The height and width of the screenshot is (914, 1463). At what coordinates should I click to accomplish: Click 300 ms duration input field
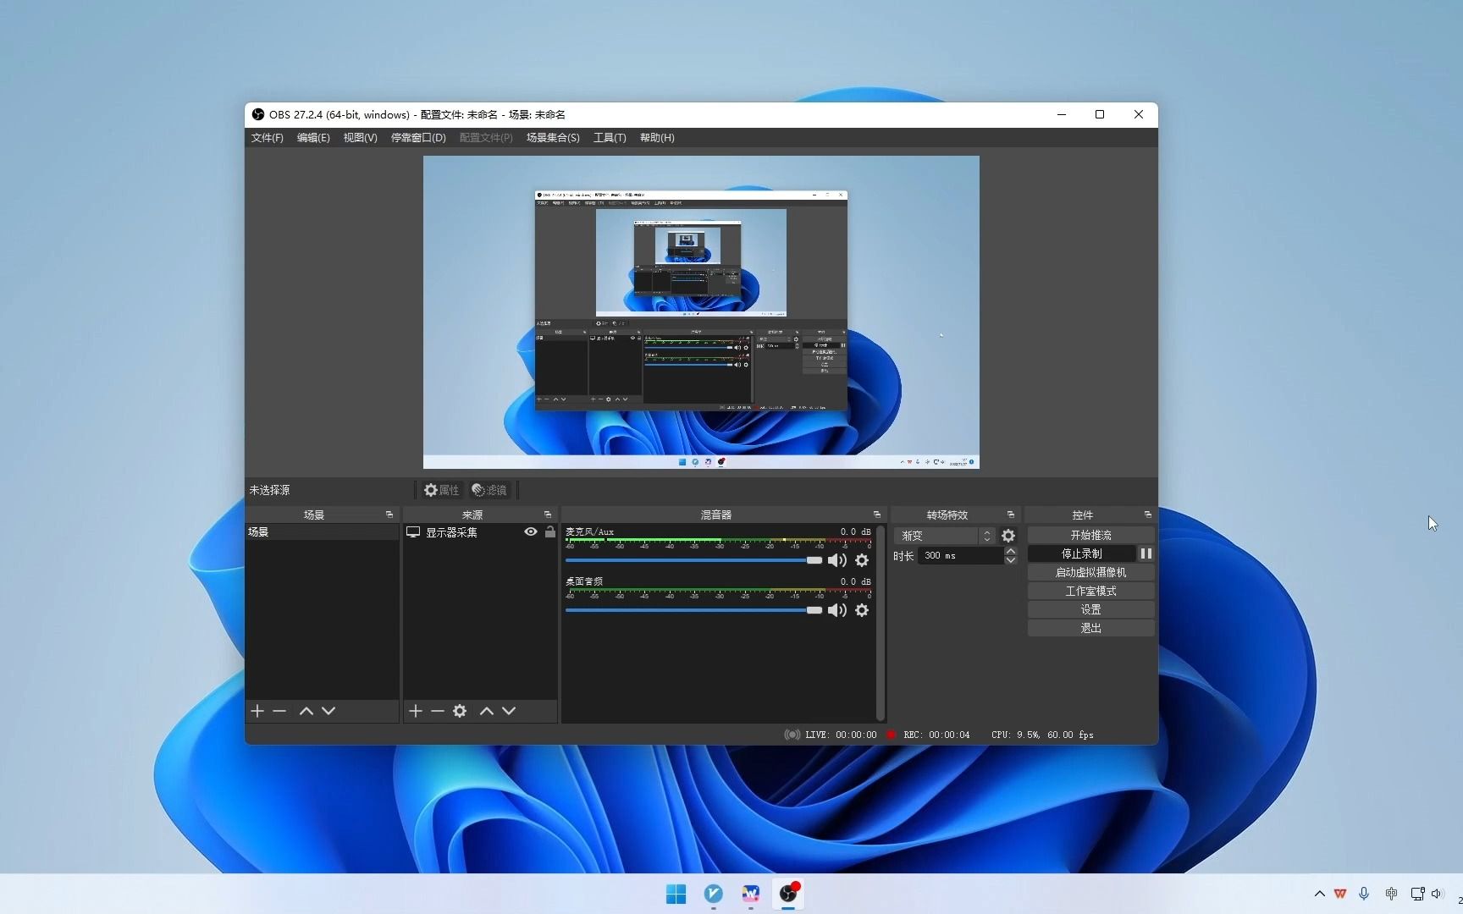961,556
